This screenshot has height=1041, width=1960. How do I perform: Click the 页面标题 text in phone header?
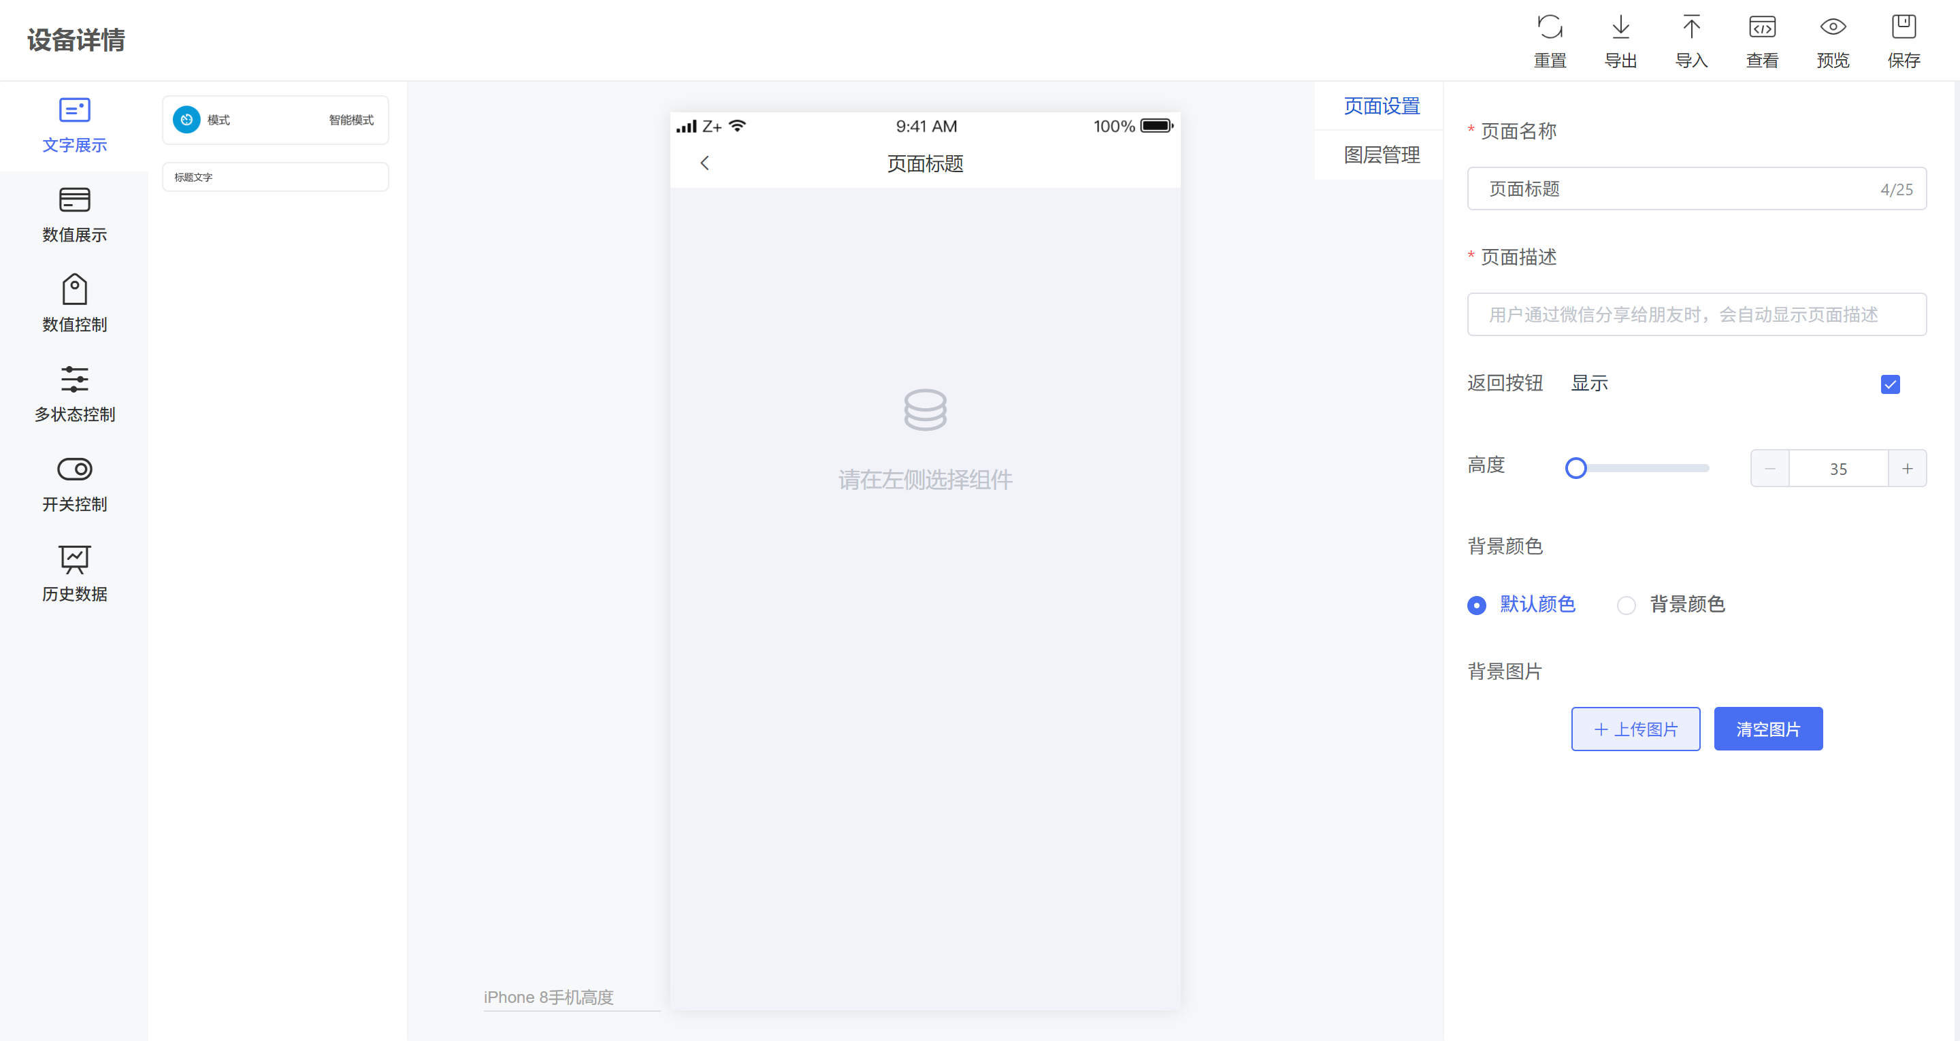tap(926, 163)
